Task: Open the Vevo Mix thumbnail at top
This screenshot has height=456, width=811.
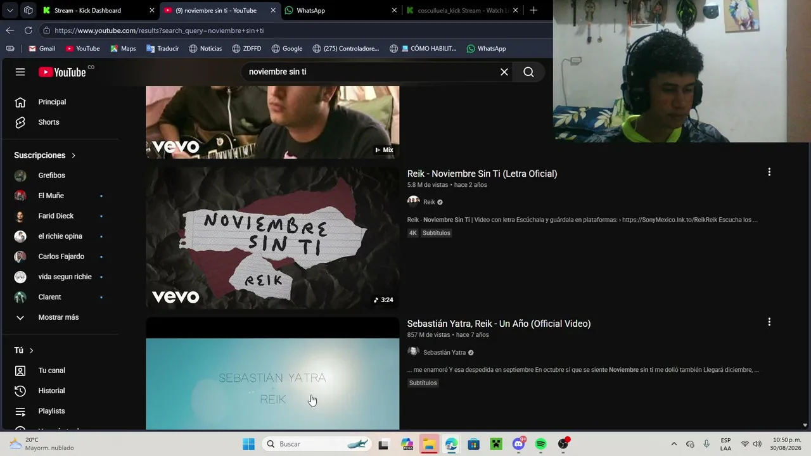Action: (272, 122)
